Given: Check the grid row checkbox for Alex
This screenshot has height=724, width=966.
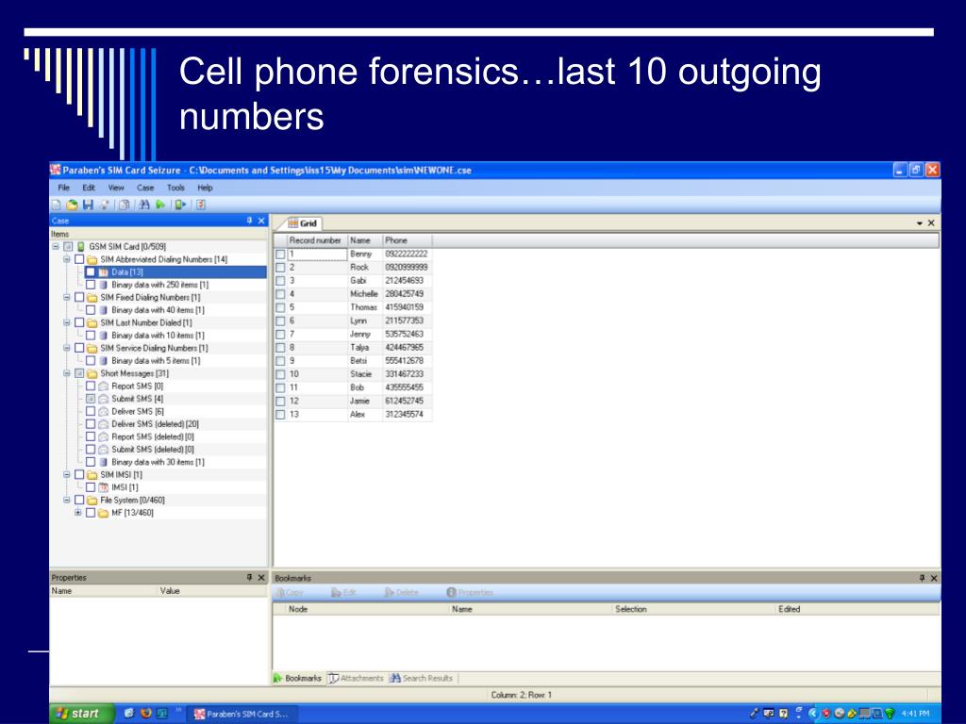Looking at the screenshot, I should point(280,415).
